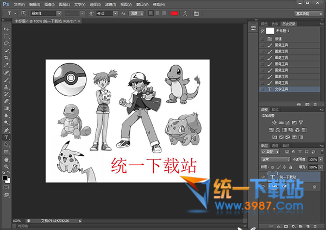326x230 pixels.
Task: Hide the background layer via eye icon
Action: click(x=263, y=187)
